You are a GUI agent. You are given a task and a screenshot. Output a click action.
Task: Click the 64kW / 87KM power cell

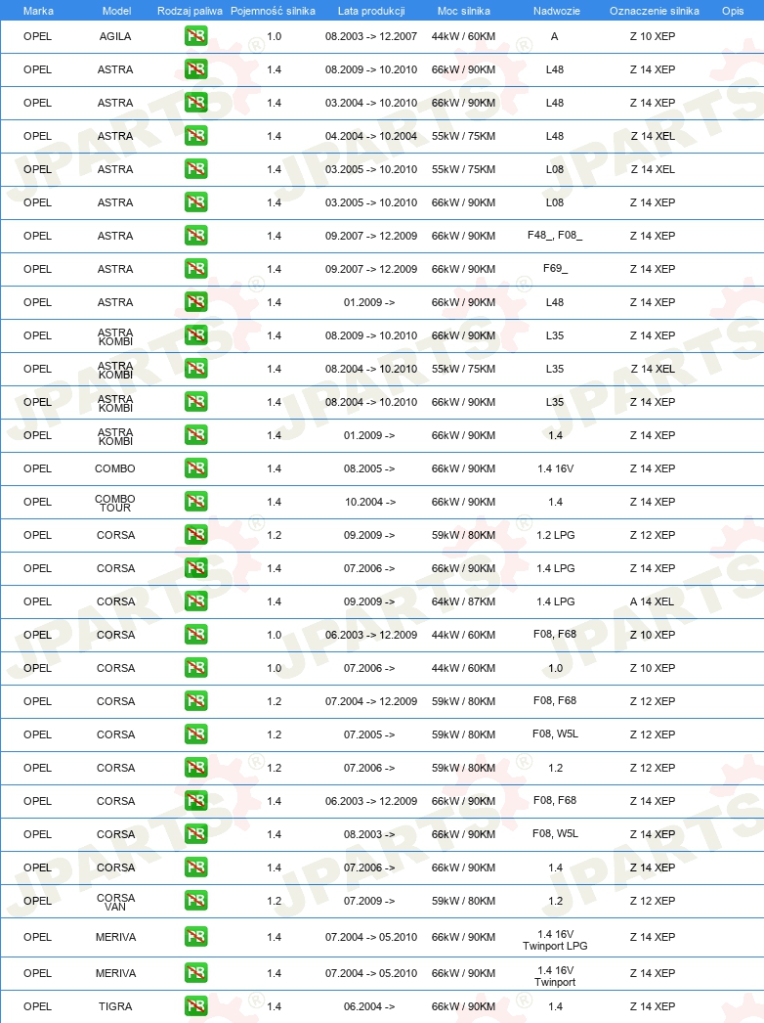pyautogui.click(x=463, y=601)
